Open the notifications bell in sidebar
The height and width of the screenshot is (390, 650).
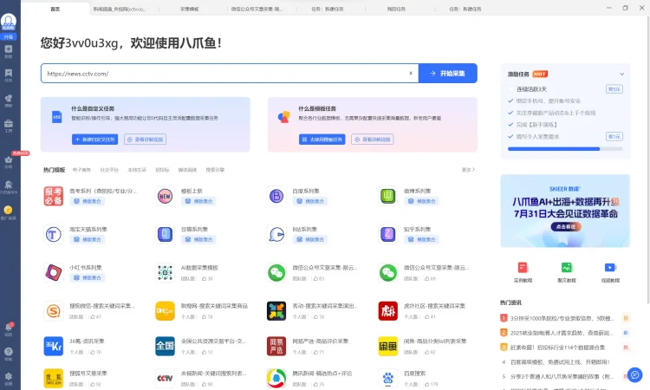pyautogui.click(x=9, y=327)
